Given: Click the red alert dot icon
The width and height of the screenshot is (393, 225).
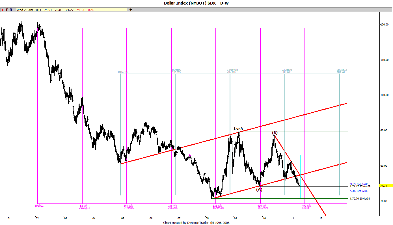Looking at the screenshot, I should 2,9.
